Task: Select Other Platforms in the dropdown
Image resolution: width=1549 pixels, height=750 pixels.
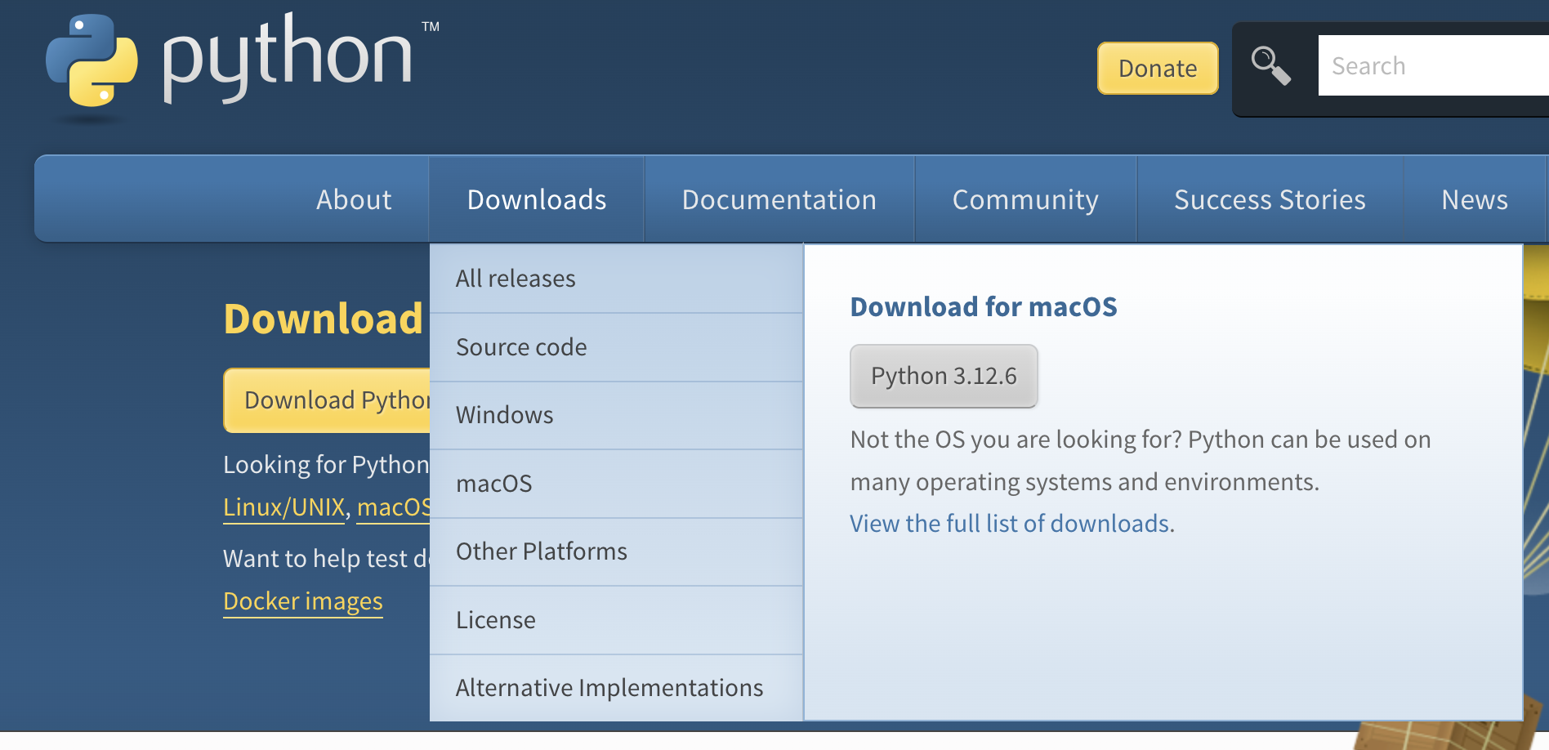Action: (x=616, y=551)
